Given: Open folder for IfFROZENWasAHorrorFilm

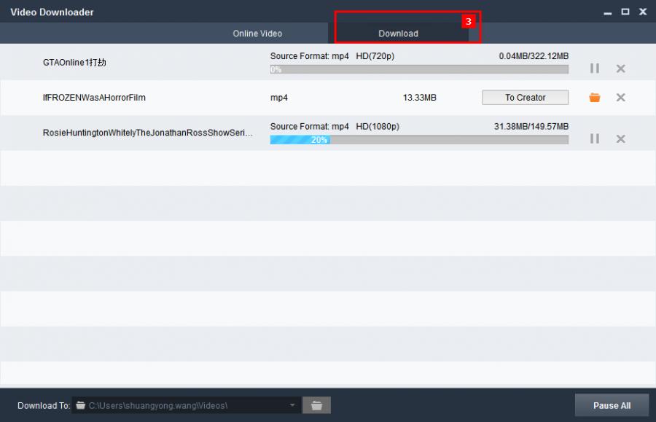Looking at the screenshot, I should 595,98.
